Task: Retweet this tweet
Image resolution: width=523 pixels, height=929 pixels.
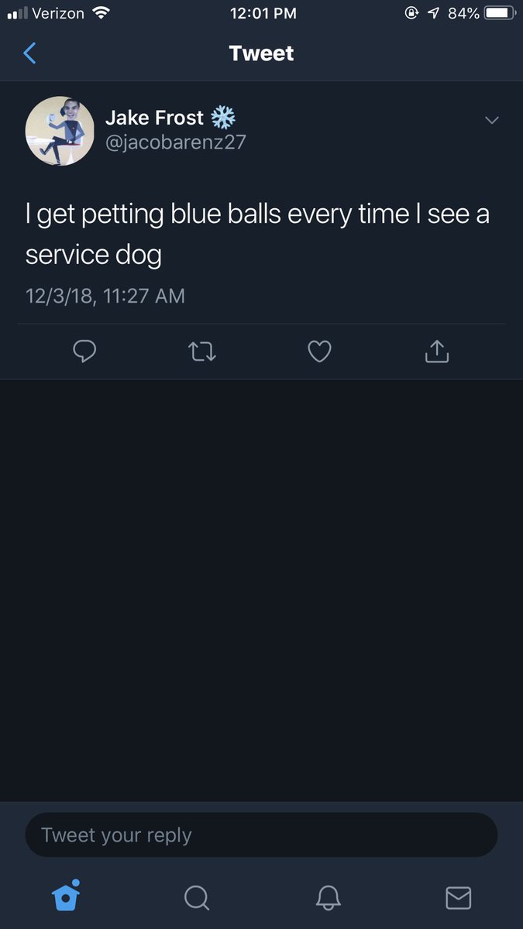Action: (x=202, y=352)
